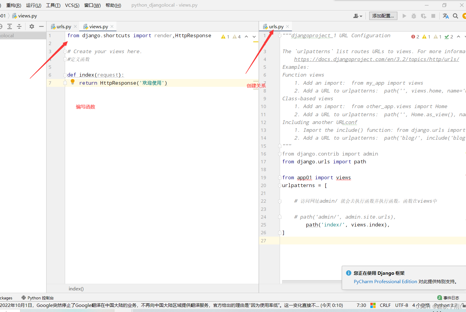Click the Run with Coverage icon
The image size is (466, 312).
point(423,16)
